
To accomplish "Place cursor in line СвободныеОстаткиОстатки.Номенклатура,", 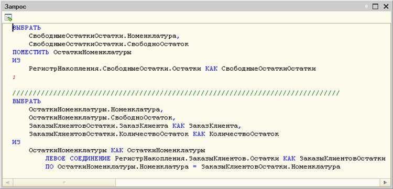I will coord(104,36).
